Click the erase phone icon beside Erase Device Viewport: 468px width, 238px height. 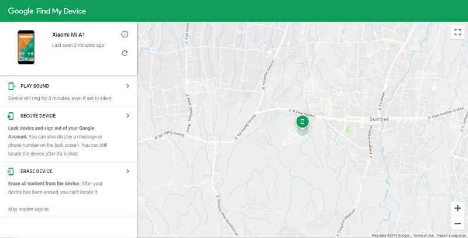11,171
